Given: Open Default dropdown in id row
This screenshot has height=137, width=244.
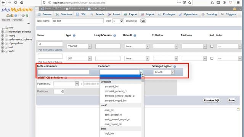Looking at the screenshot, I should click(136, 46).
